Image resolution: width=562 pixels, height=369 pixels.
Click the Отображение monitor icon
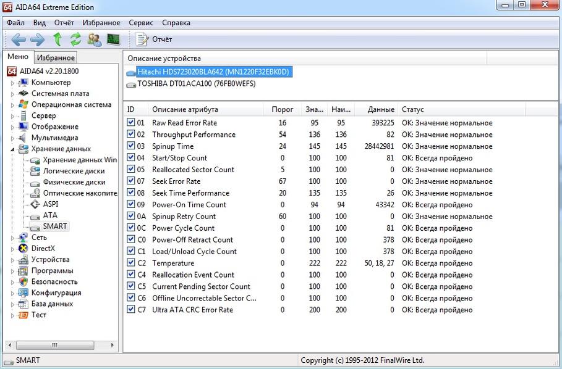coord(23,127)
